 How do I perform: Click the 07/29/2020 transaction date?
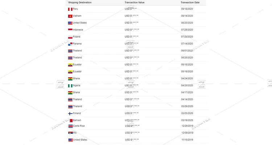[187, 30]
